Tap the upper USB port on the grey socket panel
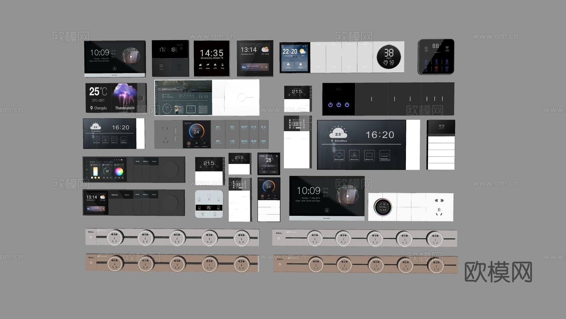 click(175, 130)
